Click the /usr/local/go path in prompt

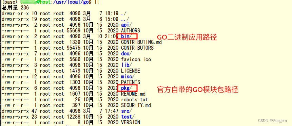tap(71, 2)
